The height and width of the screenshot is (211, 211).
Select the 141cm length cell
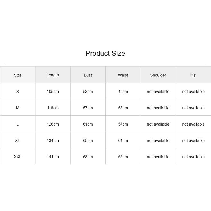(53, 157)
